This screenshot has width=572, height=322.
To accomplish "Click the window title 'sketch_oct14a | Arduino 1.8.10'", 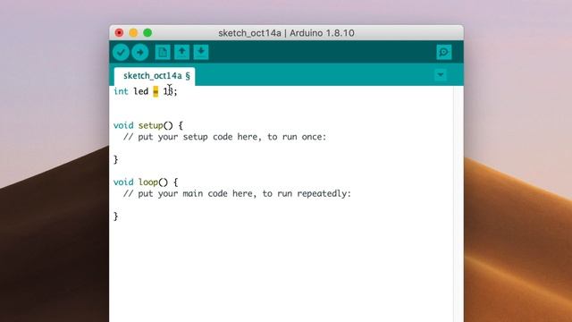I will pyautogui.click(x=286, y=33).
